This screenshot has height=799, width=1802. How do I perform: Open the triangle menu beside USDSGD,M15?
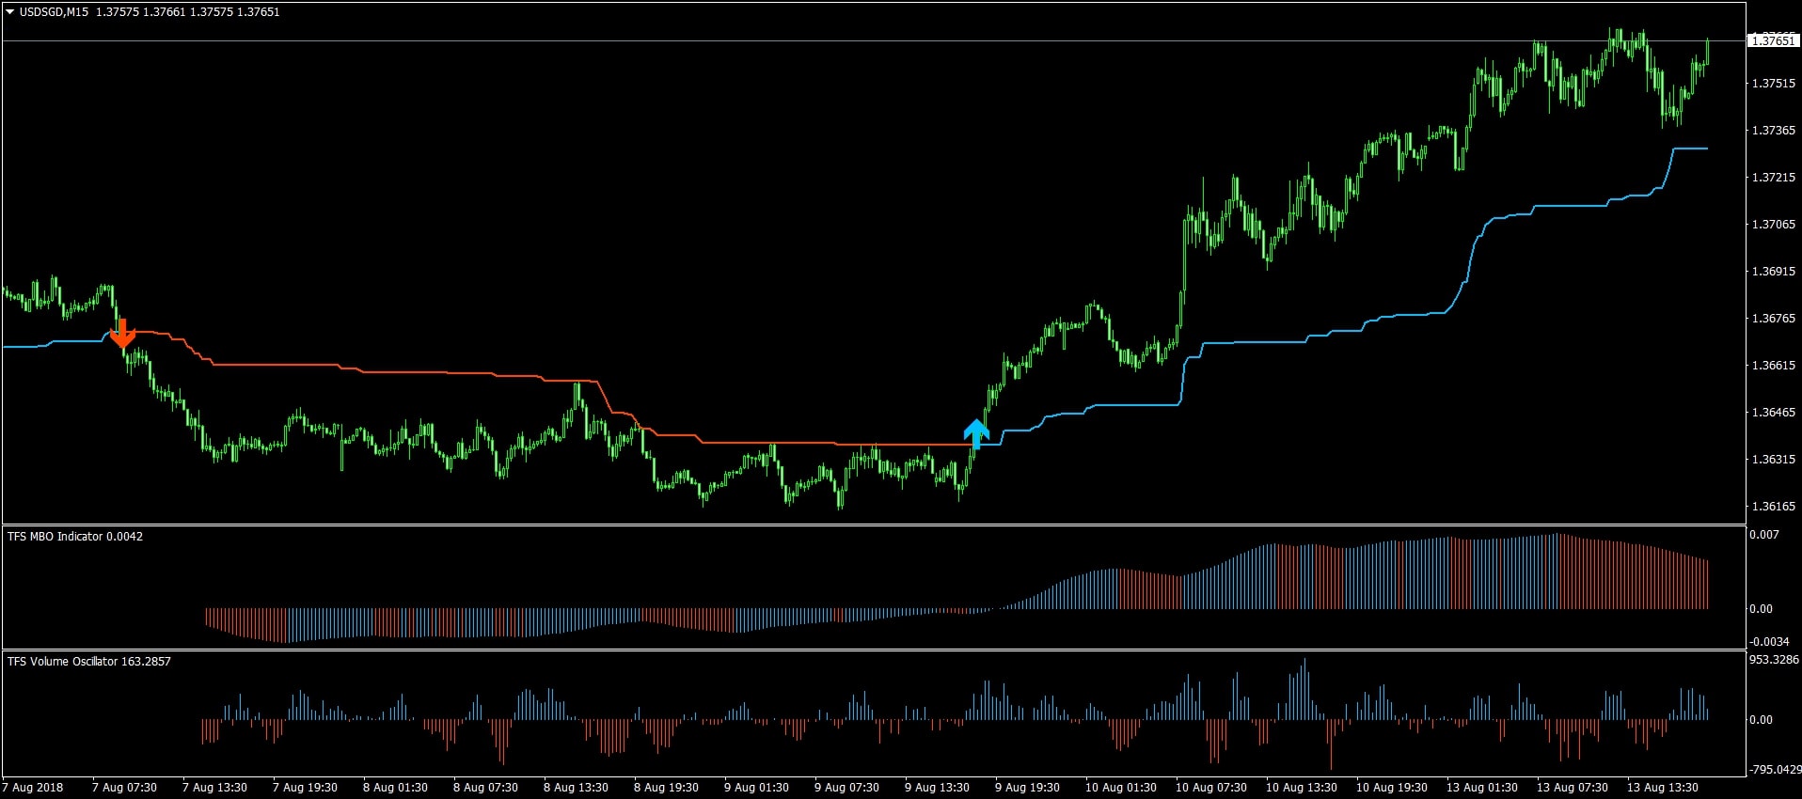pos(10,12)
